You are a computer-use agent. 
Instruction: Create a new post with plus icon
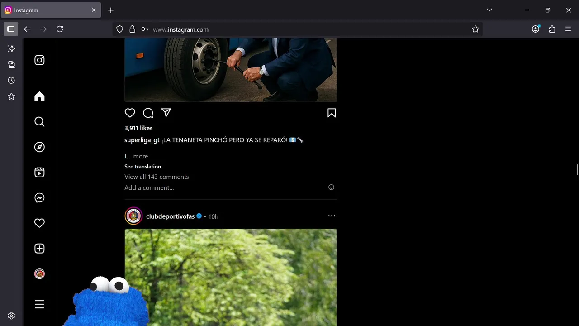pos(39,249)
